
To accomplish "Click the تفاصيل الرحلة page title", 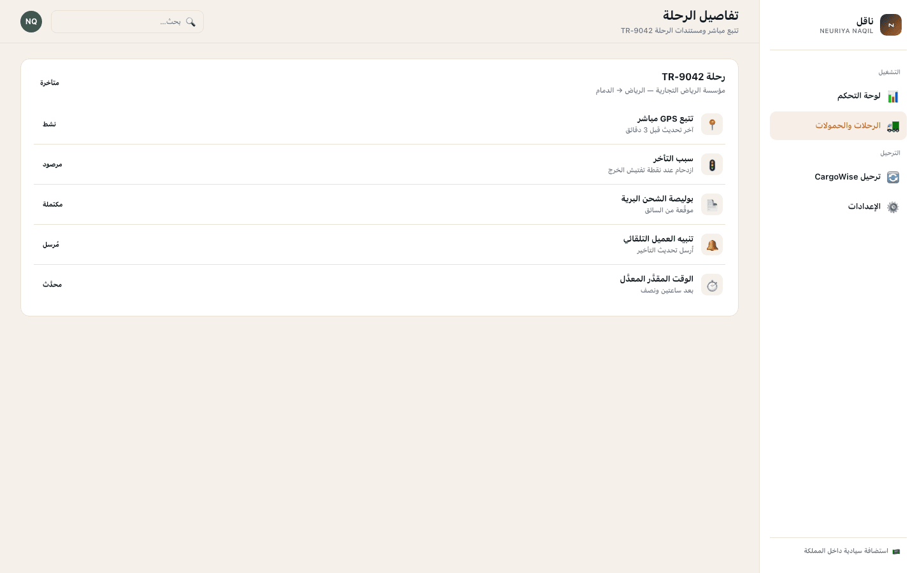I will (700, 15).
